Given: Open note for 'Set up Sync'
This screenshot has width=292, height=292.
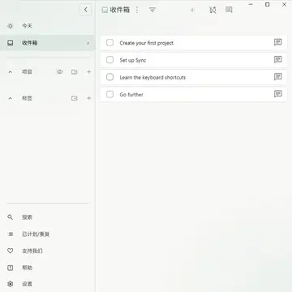Looking at the screenshot, I should [278, 60].
